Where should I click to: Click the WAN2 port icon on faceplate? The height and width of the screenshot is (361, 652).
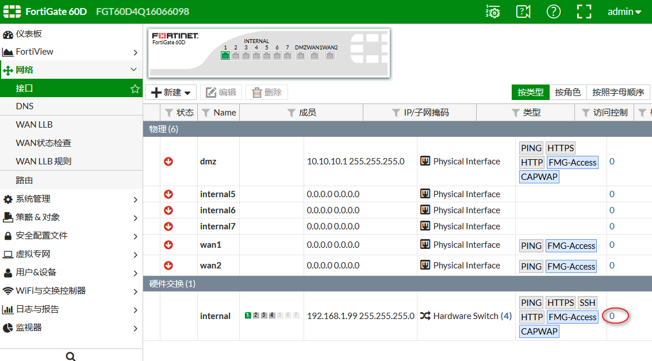tap(330, 55)
